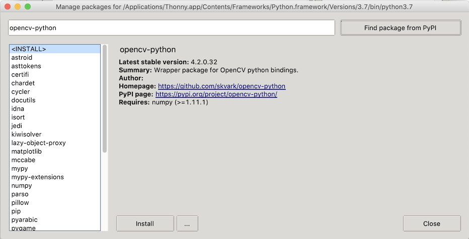Select numpy from the installed packages
The height and width of the screenshot is (239, 469).
click(x=22, y=186)
